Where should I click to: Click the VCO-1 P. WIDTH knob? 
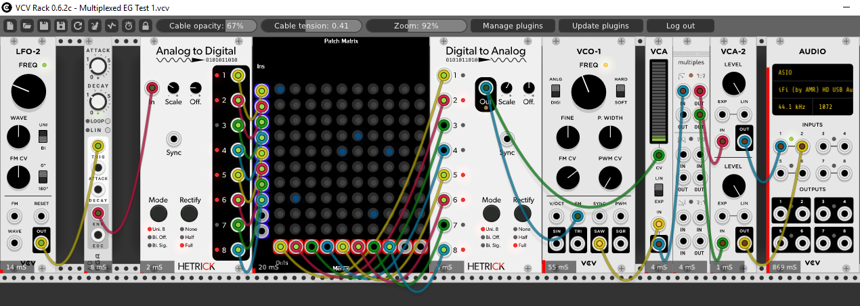610,137
